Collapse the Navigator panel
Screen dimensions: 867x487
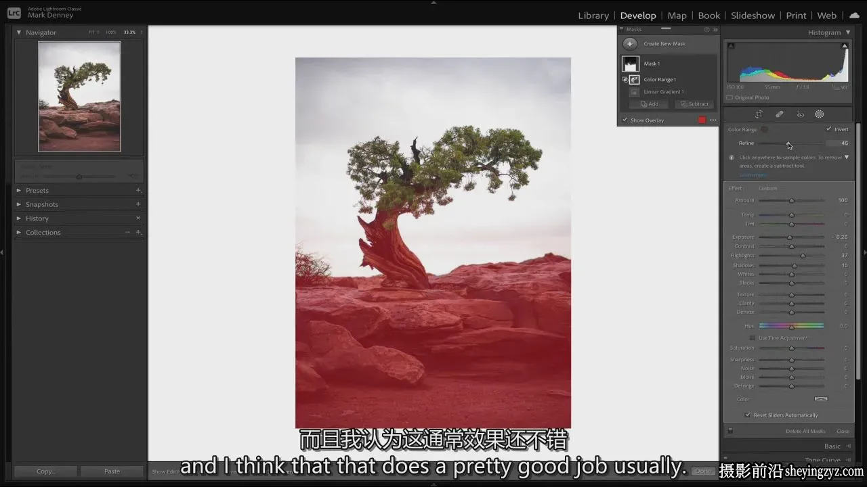coord(19,32)
